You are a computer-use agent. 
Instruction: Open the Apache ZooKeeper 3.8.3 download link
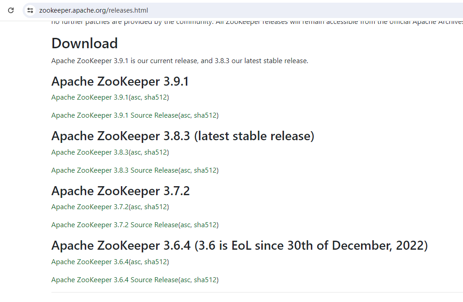pyautogui.click(x=90, y=152)
